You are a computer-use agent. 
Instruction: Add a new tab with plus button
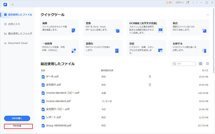(x=13, y=4)
